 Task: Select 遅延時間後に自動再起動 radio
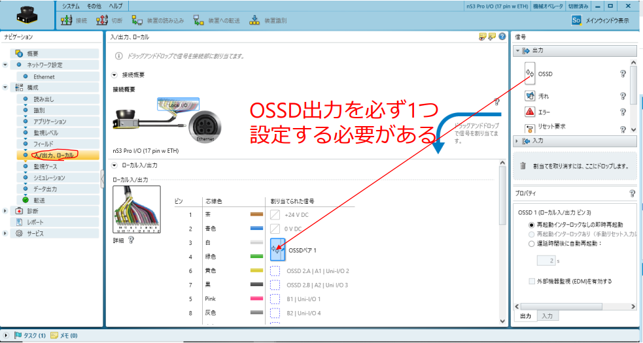tap(532, 243)
